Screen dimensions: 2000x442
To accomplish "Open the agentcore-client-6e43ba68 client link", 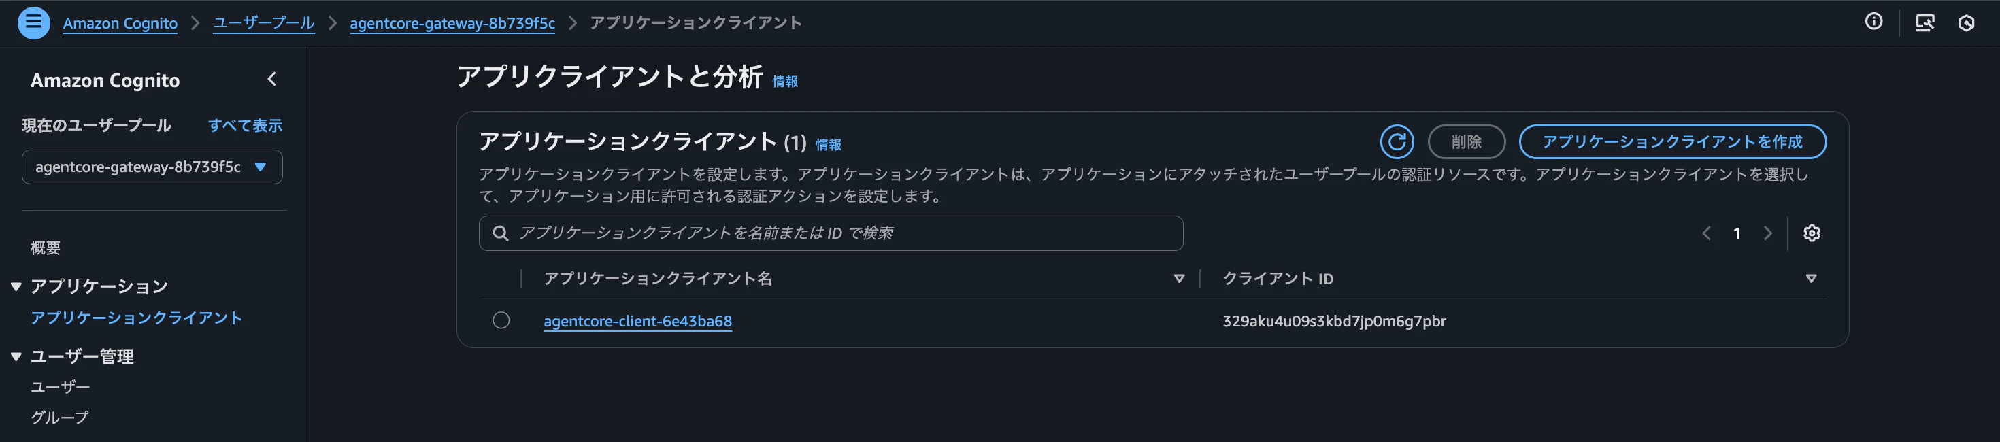I will [x=638, y=320].
